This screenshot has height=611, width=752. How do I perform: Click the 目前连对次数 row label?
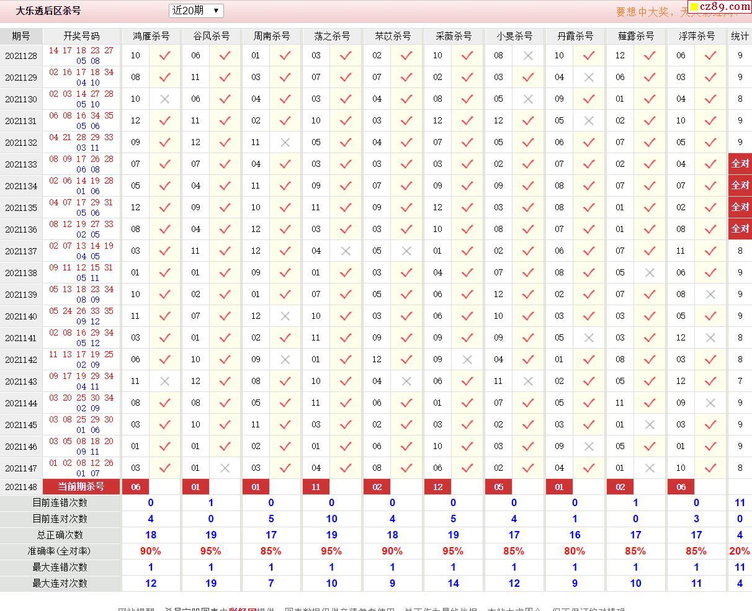[60, 519]
